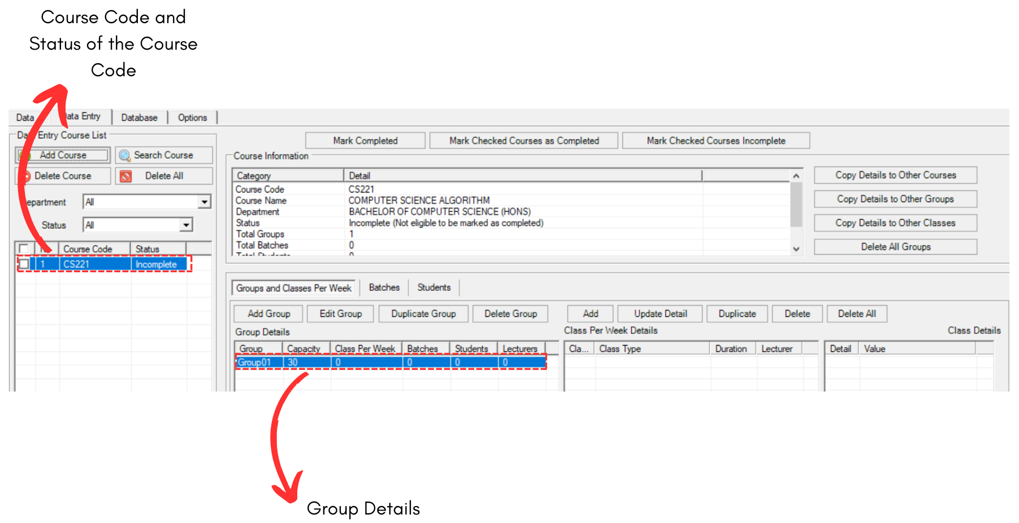
Task: Show the Students tab
Action: click(x=433, y=287)
